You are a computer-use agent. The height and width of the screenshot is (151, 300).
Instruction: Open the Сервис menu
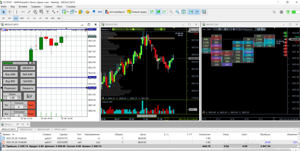[48, 6]
